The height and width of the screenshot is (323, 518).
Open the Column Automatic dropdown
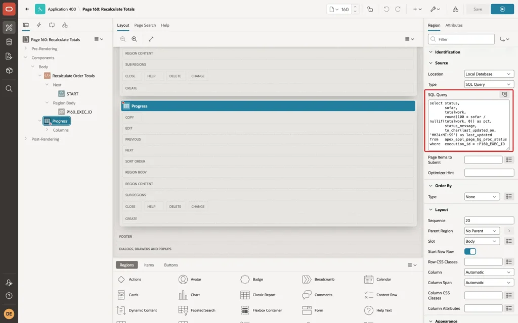489,272
